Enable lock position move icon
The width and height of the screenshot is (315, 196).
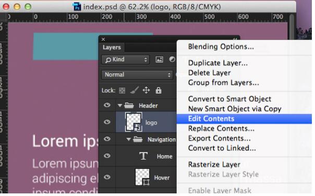coord(146,90)
